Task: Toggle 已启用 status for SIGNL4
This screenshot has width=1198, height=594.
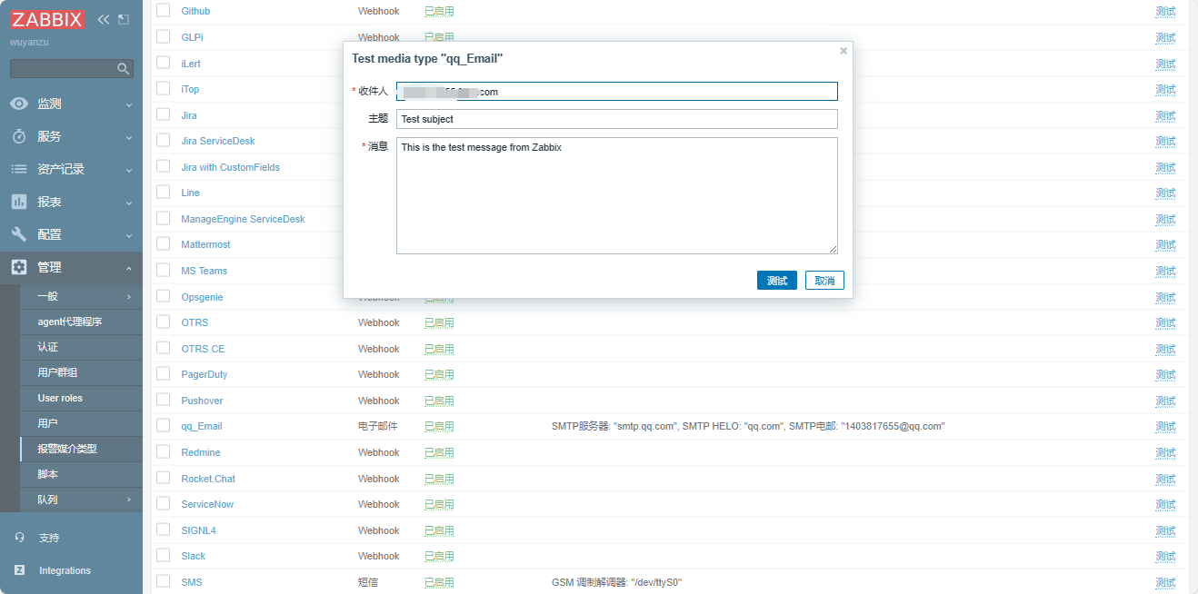Action: [439, 530]
